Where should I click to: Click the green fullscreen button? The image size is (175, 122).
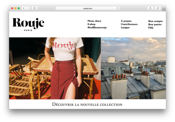coord(19,8)
